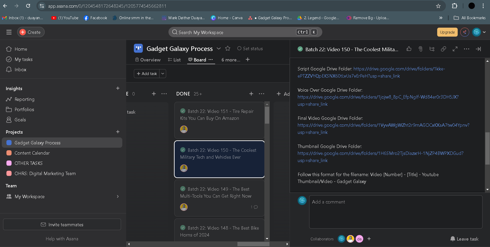Viewport: 490px width, 247px height.
Task: Add a subtask using the subtask icon
Action: [432, 49]
